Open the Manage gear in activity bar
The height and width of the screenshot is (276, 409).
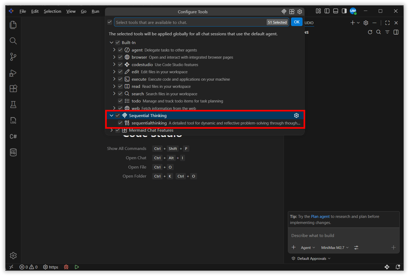coord(13,256)
